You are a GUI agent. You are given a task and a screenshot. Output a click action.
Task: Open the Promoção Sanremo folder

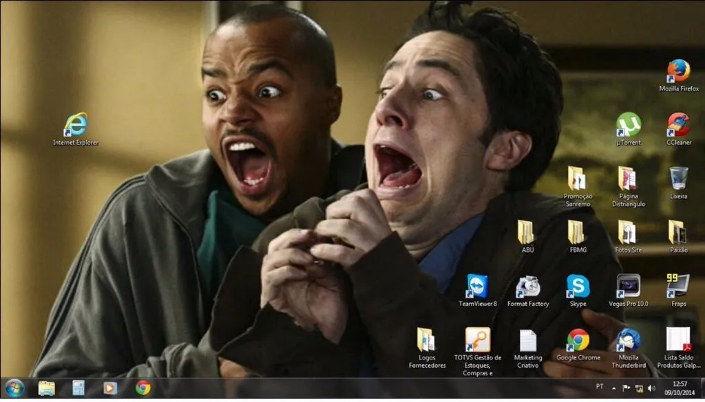click(x=578, y=183)
